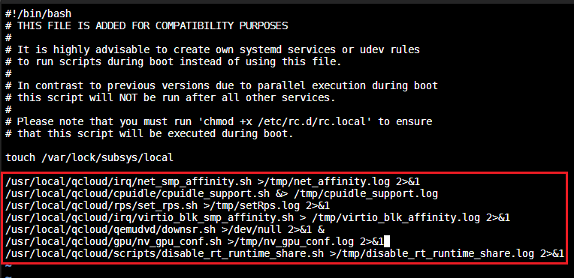Click the virtio_blk_smp_affinity.sh path
This screenshot has width=574, height=278.
click(150, 218)
